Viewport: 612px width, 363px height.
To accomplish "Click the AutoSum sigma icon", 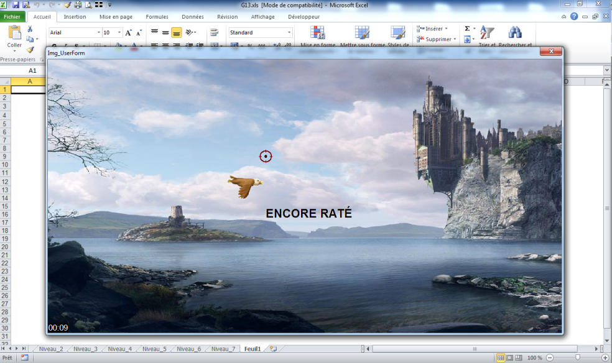I will tap(467, 29).
